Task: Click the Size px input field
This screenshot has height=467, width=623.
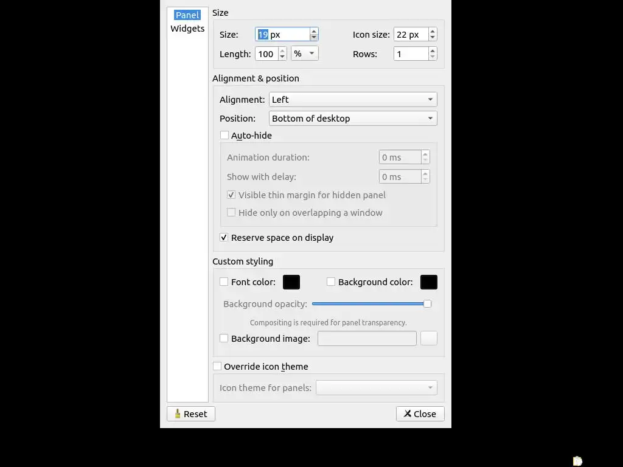Action: click(282, 35)
